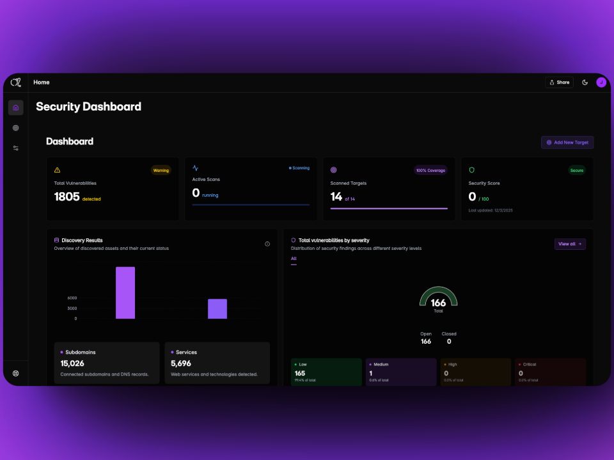Click View all for vulnerabilities
Screen dimensions: 614x460
[x=570, y=244]
